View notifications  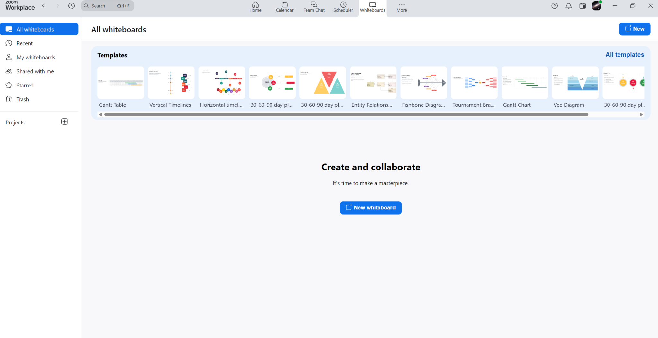click(568, 5)
